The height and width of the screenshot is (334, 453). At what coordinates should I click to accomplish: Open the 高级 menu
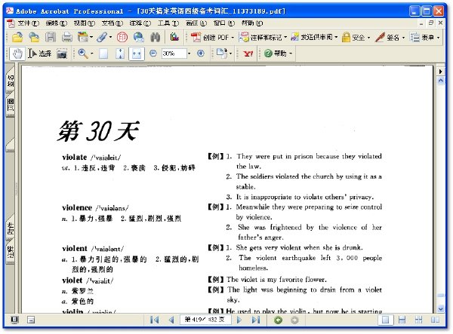click(x=196, y=23)
